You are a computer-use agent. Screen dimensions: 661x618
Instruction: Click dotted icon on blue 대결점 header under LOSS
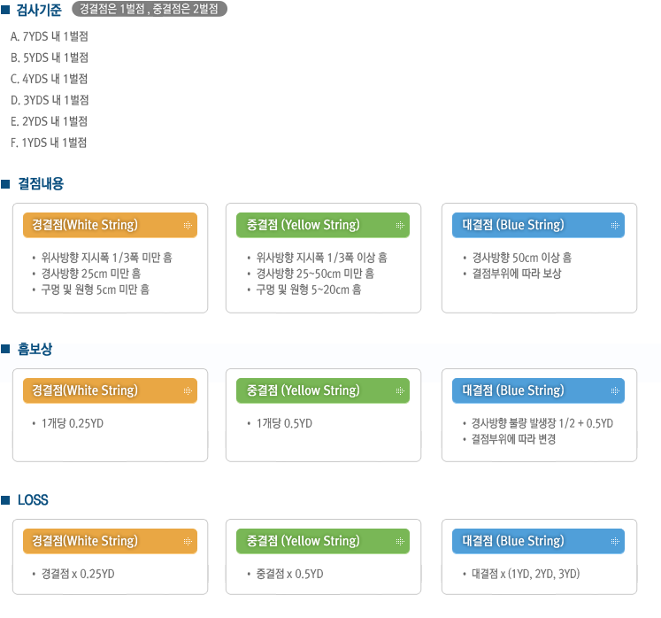coord(615,541)
